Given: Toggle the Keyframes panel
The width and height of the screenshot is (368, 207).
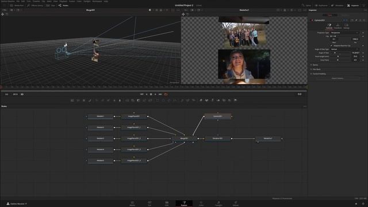Looking at the screenshot, I should (321, 5).
